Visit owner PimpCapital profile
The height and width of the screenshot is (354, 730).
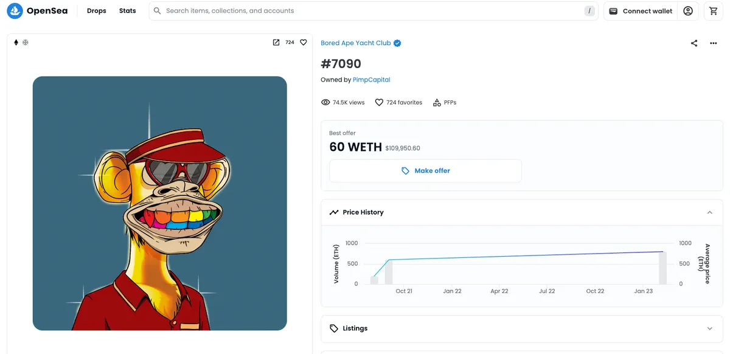[372, 80]
